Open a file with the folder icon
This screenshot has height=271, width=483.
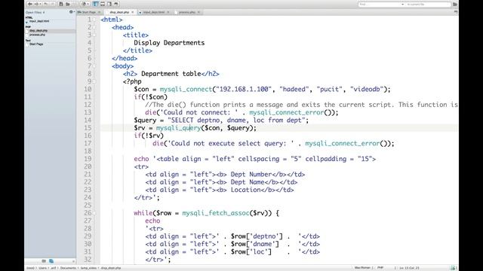[68, 4]
